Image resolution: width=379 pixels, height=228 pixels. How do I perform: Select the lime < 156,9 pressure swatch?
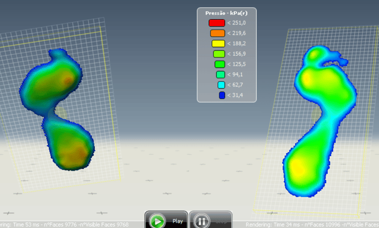click(x=219, y=54)
